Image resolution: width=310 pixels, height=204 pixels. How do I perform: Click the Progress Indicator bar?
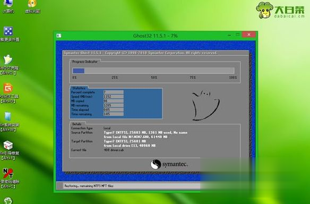[x=153, y=71]
